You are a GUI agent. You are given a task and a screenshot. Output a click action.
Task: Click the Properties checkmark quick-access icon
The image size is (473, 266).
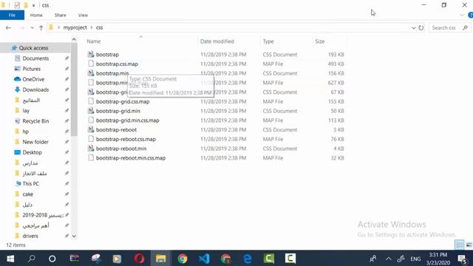17,5
